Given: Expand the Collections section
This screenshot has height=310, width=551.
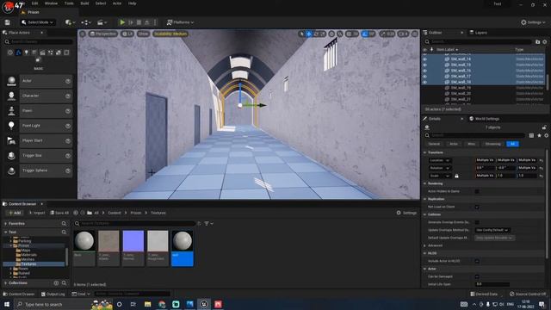Looking at the screenshot, I should (x=6, y=283).
